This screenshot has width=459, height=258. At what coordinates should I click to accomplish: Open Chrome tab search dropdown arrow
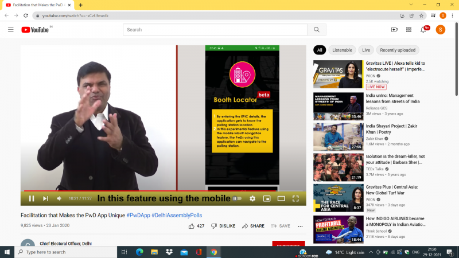tap(411, 5)
